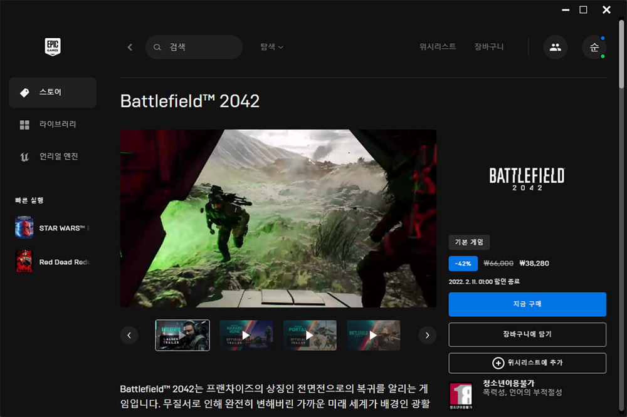Viewport: 627px width, 417px height.
Task: Click the STAR WARS game thumbnail
Action: click(24, 228)
